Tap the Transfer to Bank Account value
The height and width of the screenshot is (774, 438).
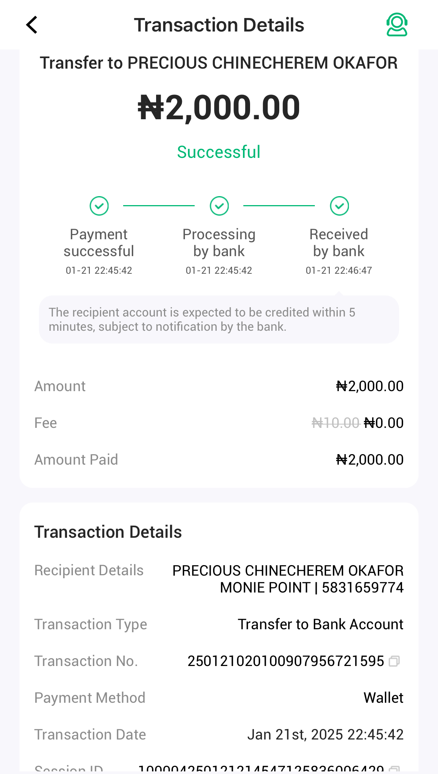(320, 624)
